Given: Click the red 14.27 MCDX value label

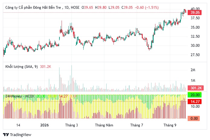Looking at the screenshot, I should (195, 102).
